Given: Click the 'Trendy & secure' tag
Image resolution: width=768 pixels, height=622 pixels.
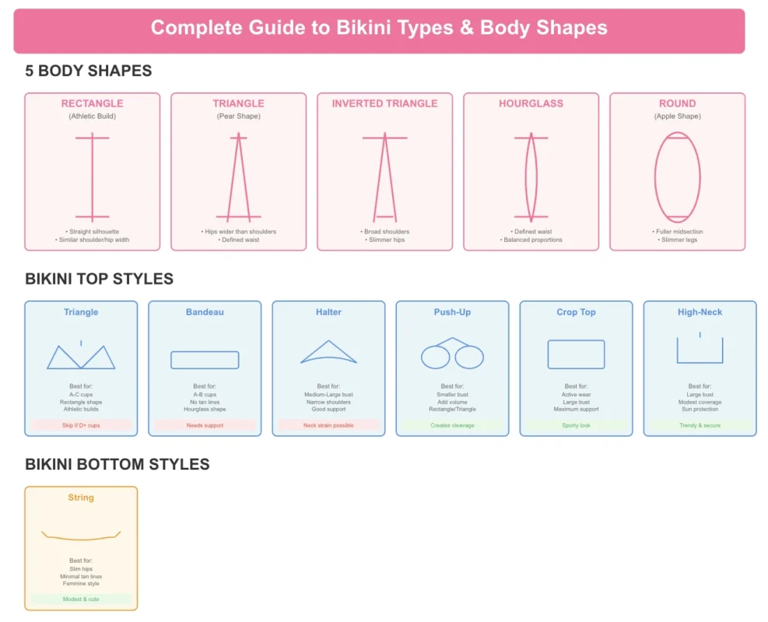Looking at the screenshot, I should [700, 425].
